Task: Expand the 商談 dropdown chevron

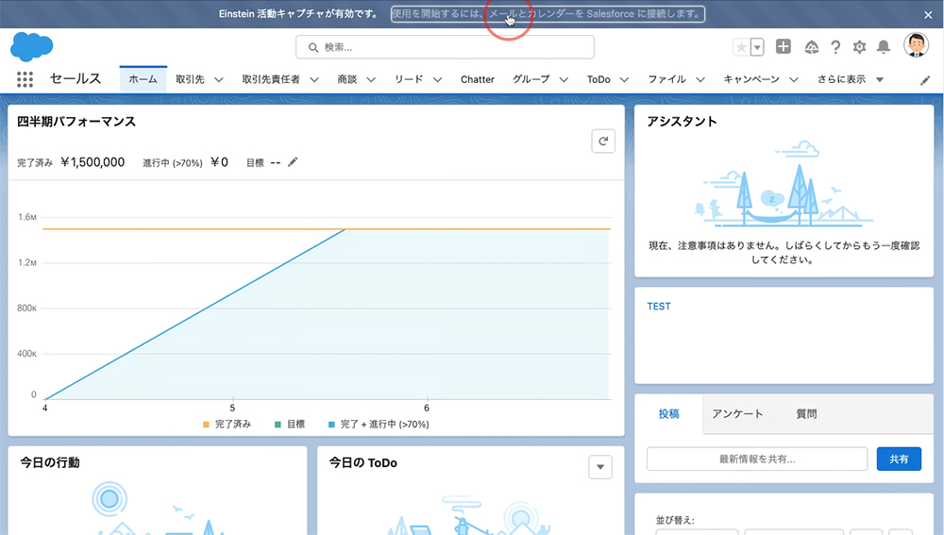Action: pos(371,79)
